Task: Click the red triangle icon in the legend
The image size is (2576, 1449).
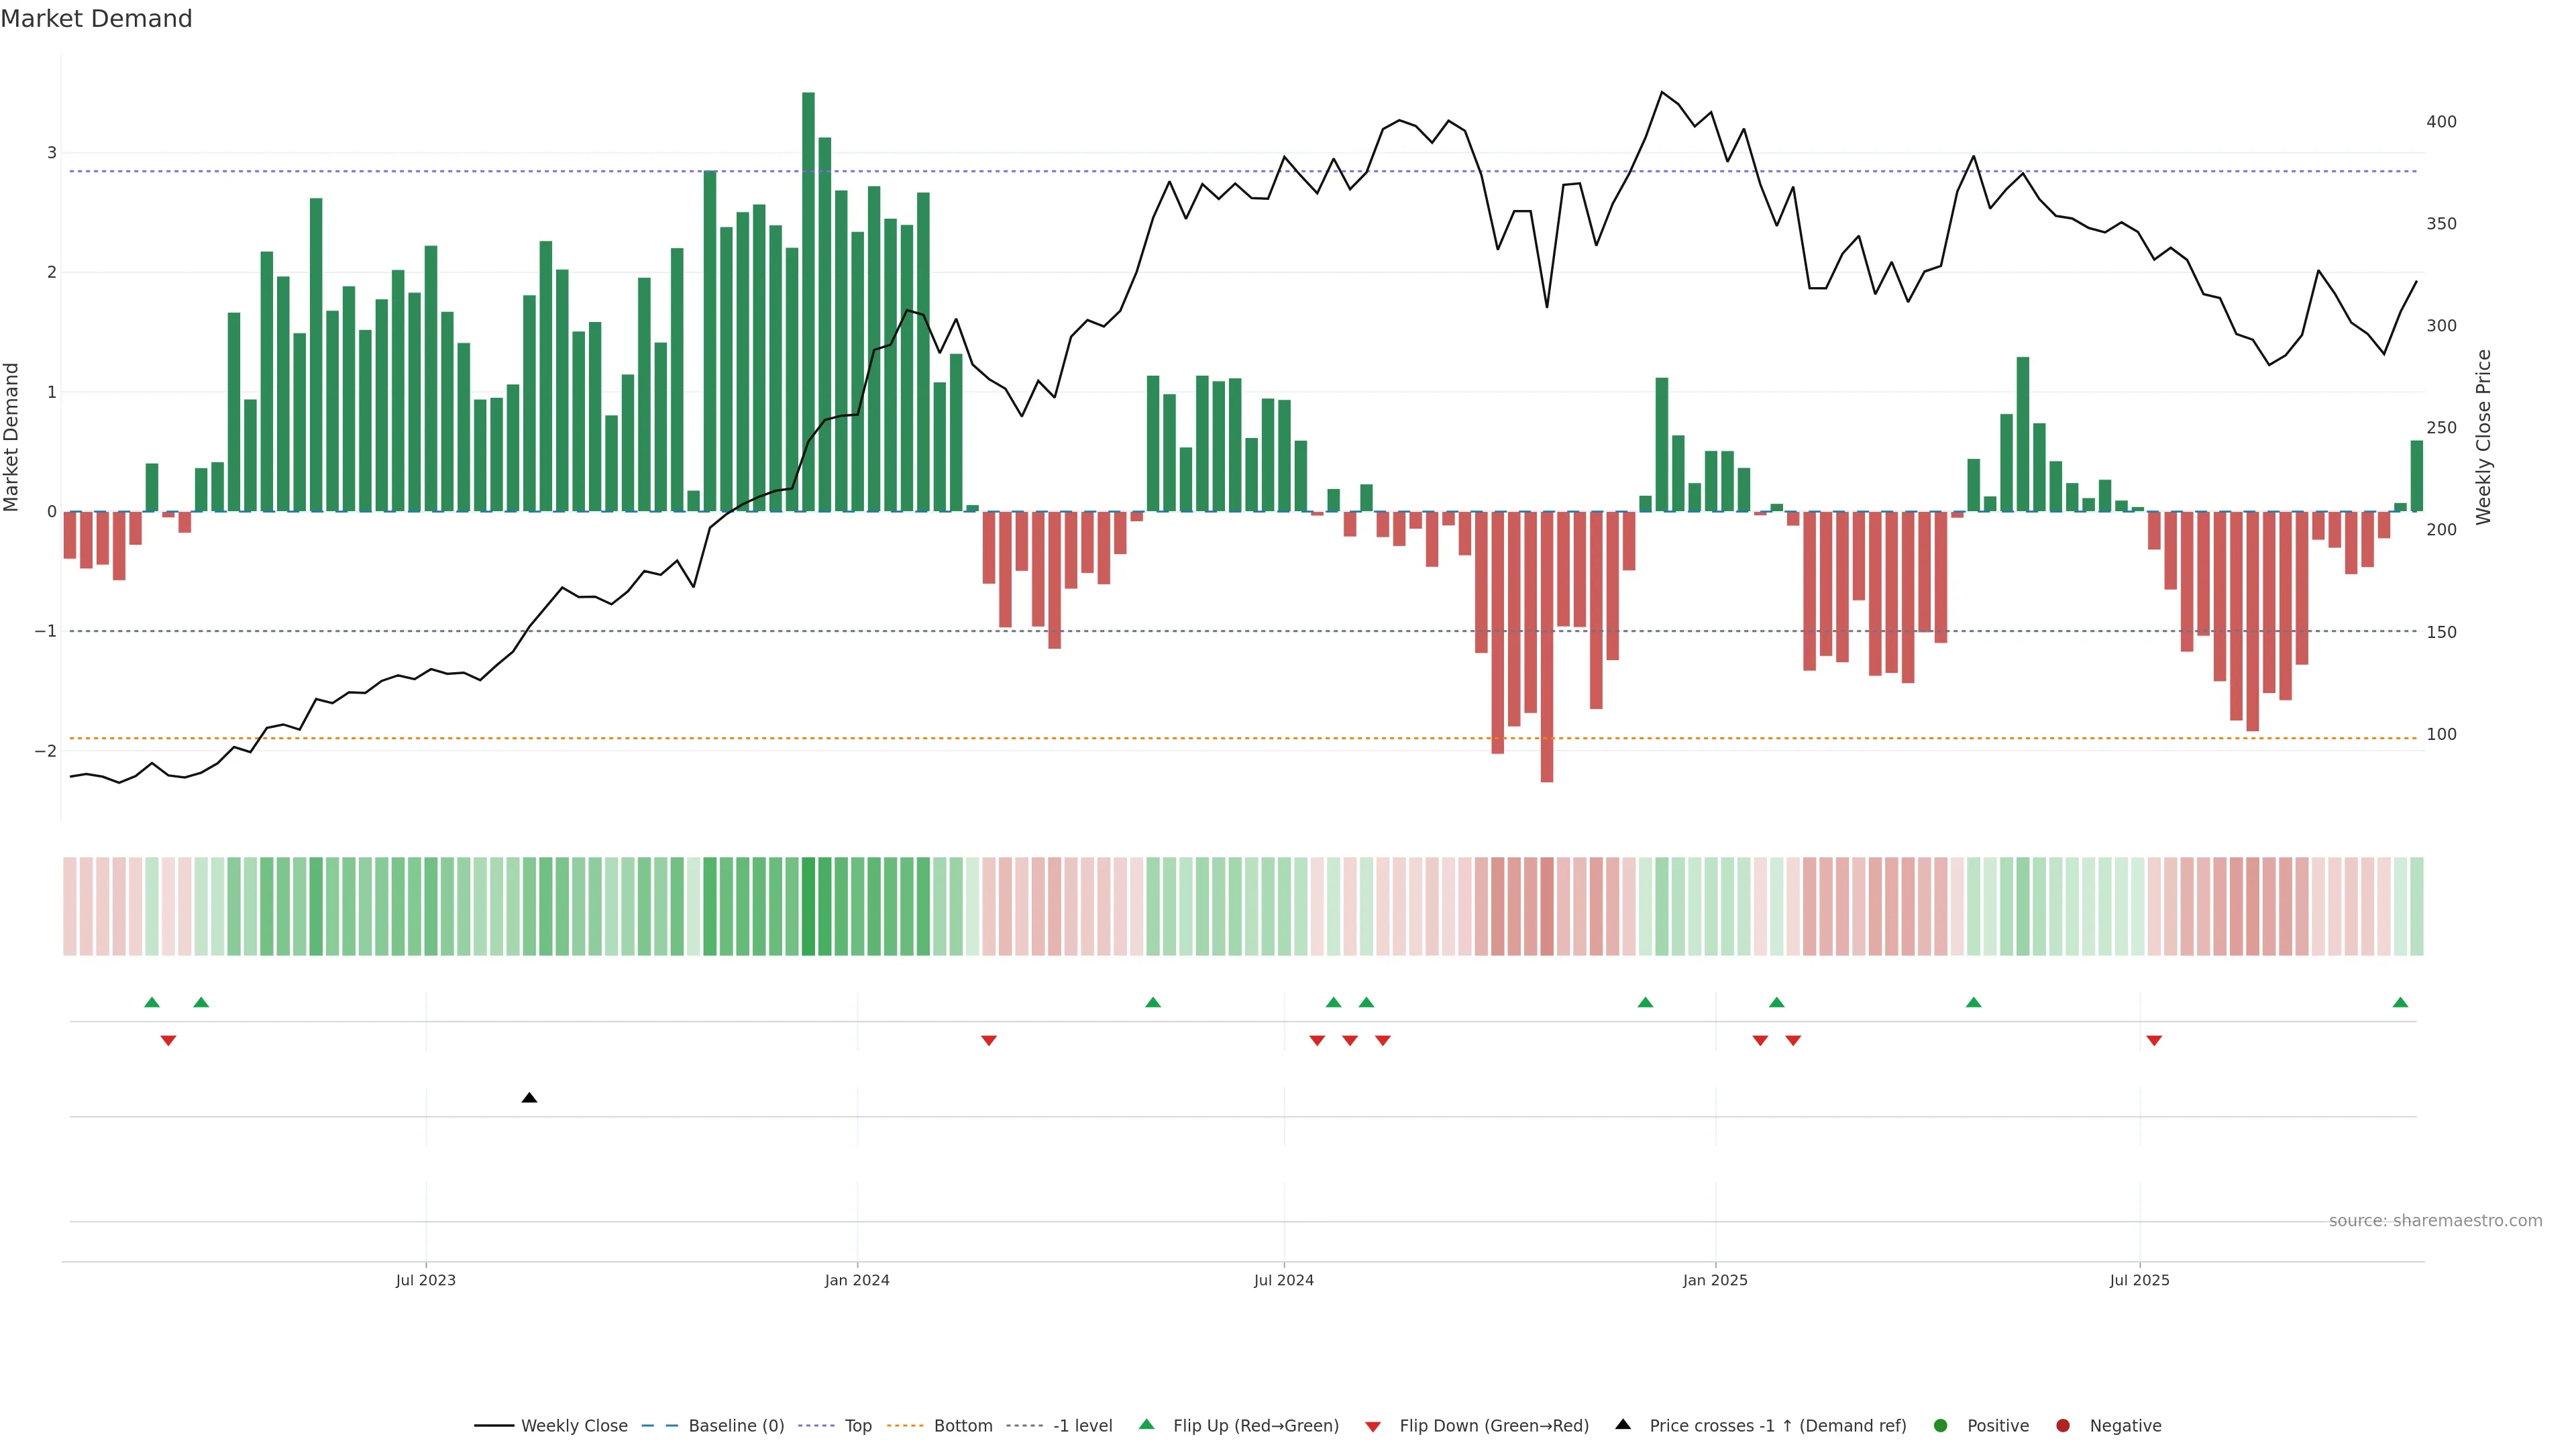Action: tap(1373, 1427)
